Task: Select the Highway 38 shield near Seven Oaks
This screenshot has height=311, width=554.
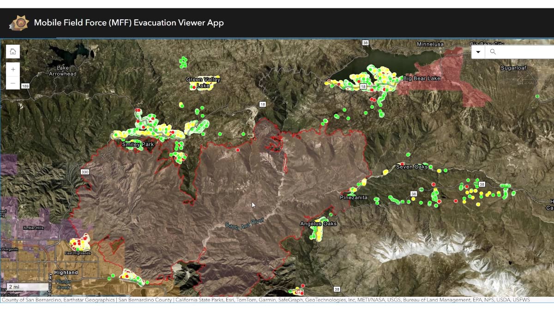Action: click(x=414, y=194)
